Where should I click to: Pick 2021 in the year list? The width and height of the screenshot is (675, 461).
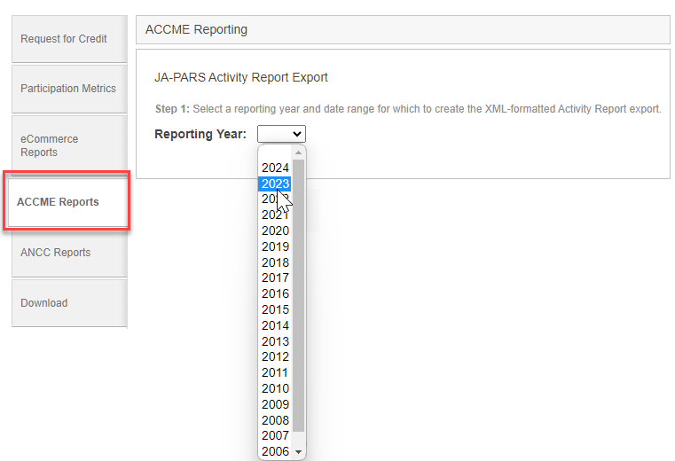pos(276,215)
